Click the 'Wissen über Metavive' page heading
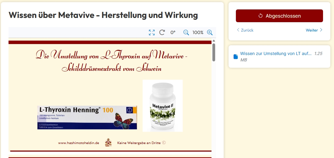Viewport: 334px width, 158px height. coord(103,15)
